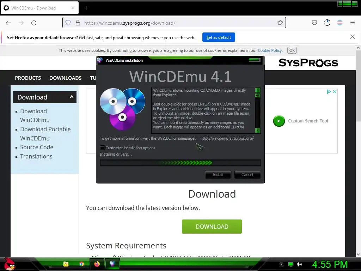Viewport: 361px width, 271px height.
Task: Click the WinCDEmu installer title bar icon
Action: click(x=100, y=60)
